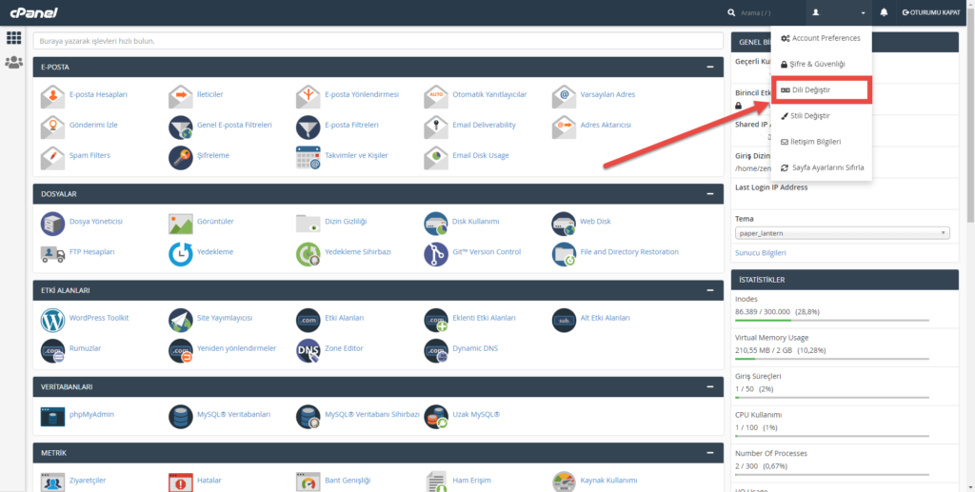Open the Dosya Yöneticisi icon
The image size is (975, 492).
point(53,223)
